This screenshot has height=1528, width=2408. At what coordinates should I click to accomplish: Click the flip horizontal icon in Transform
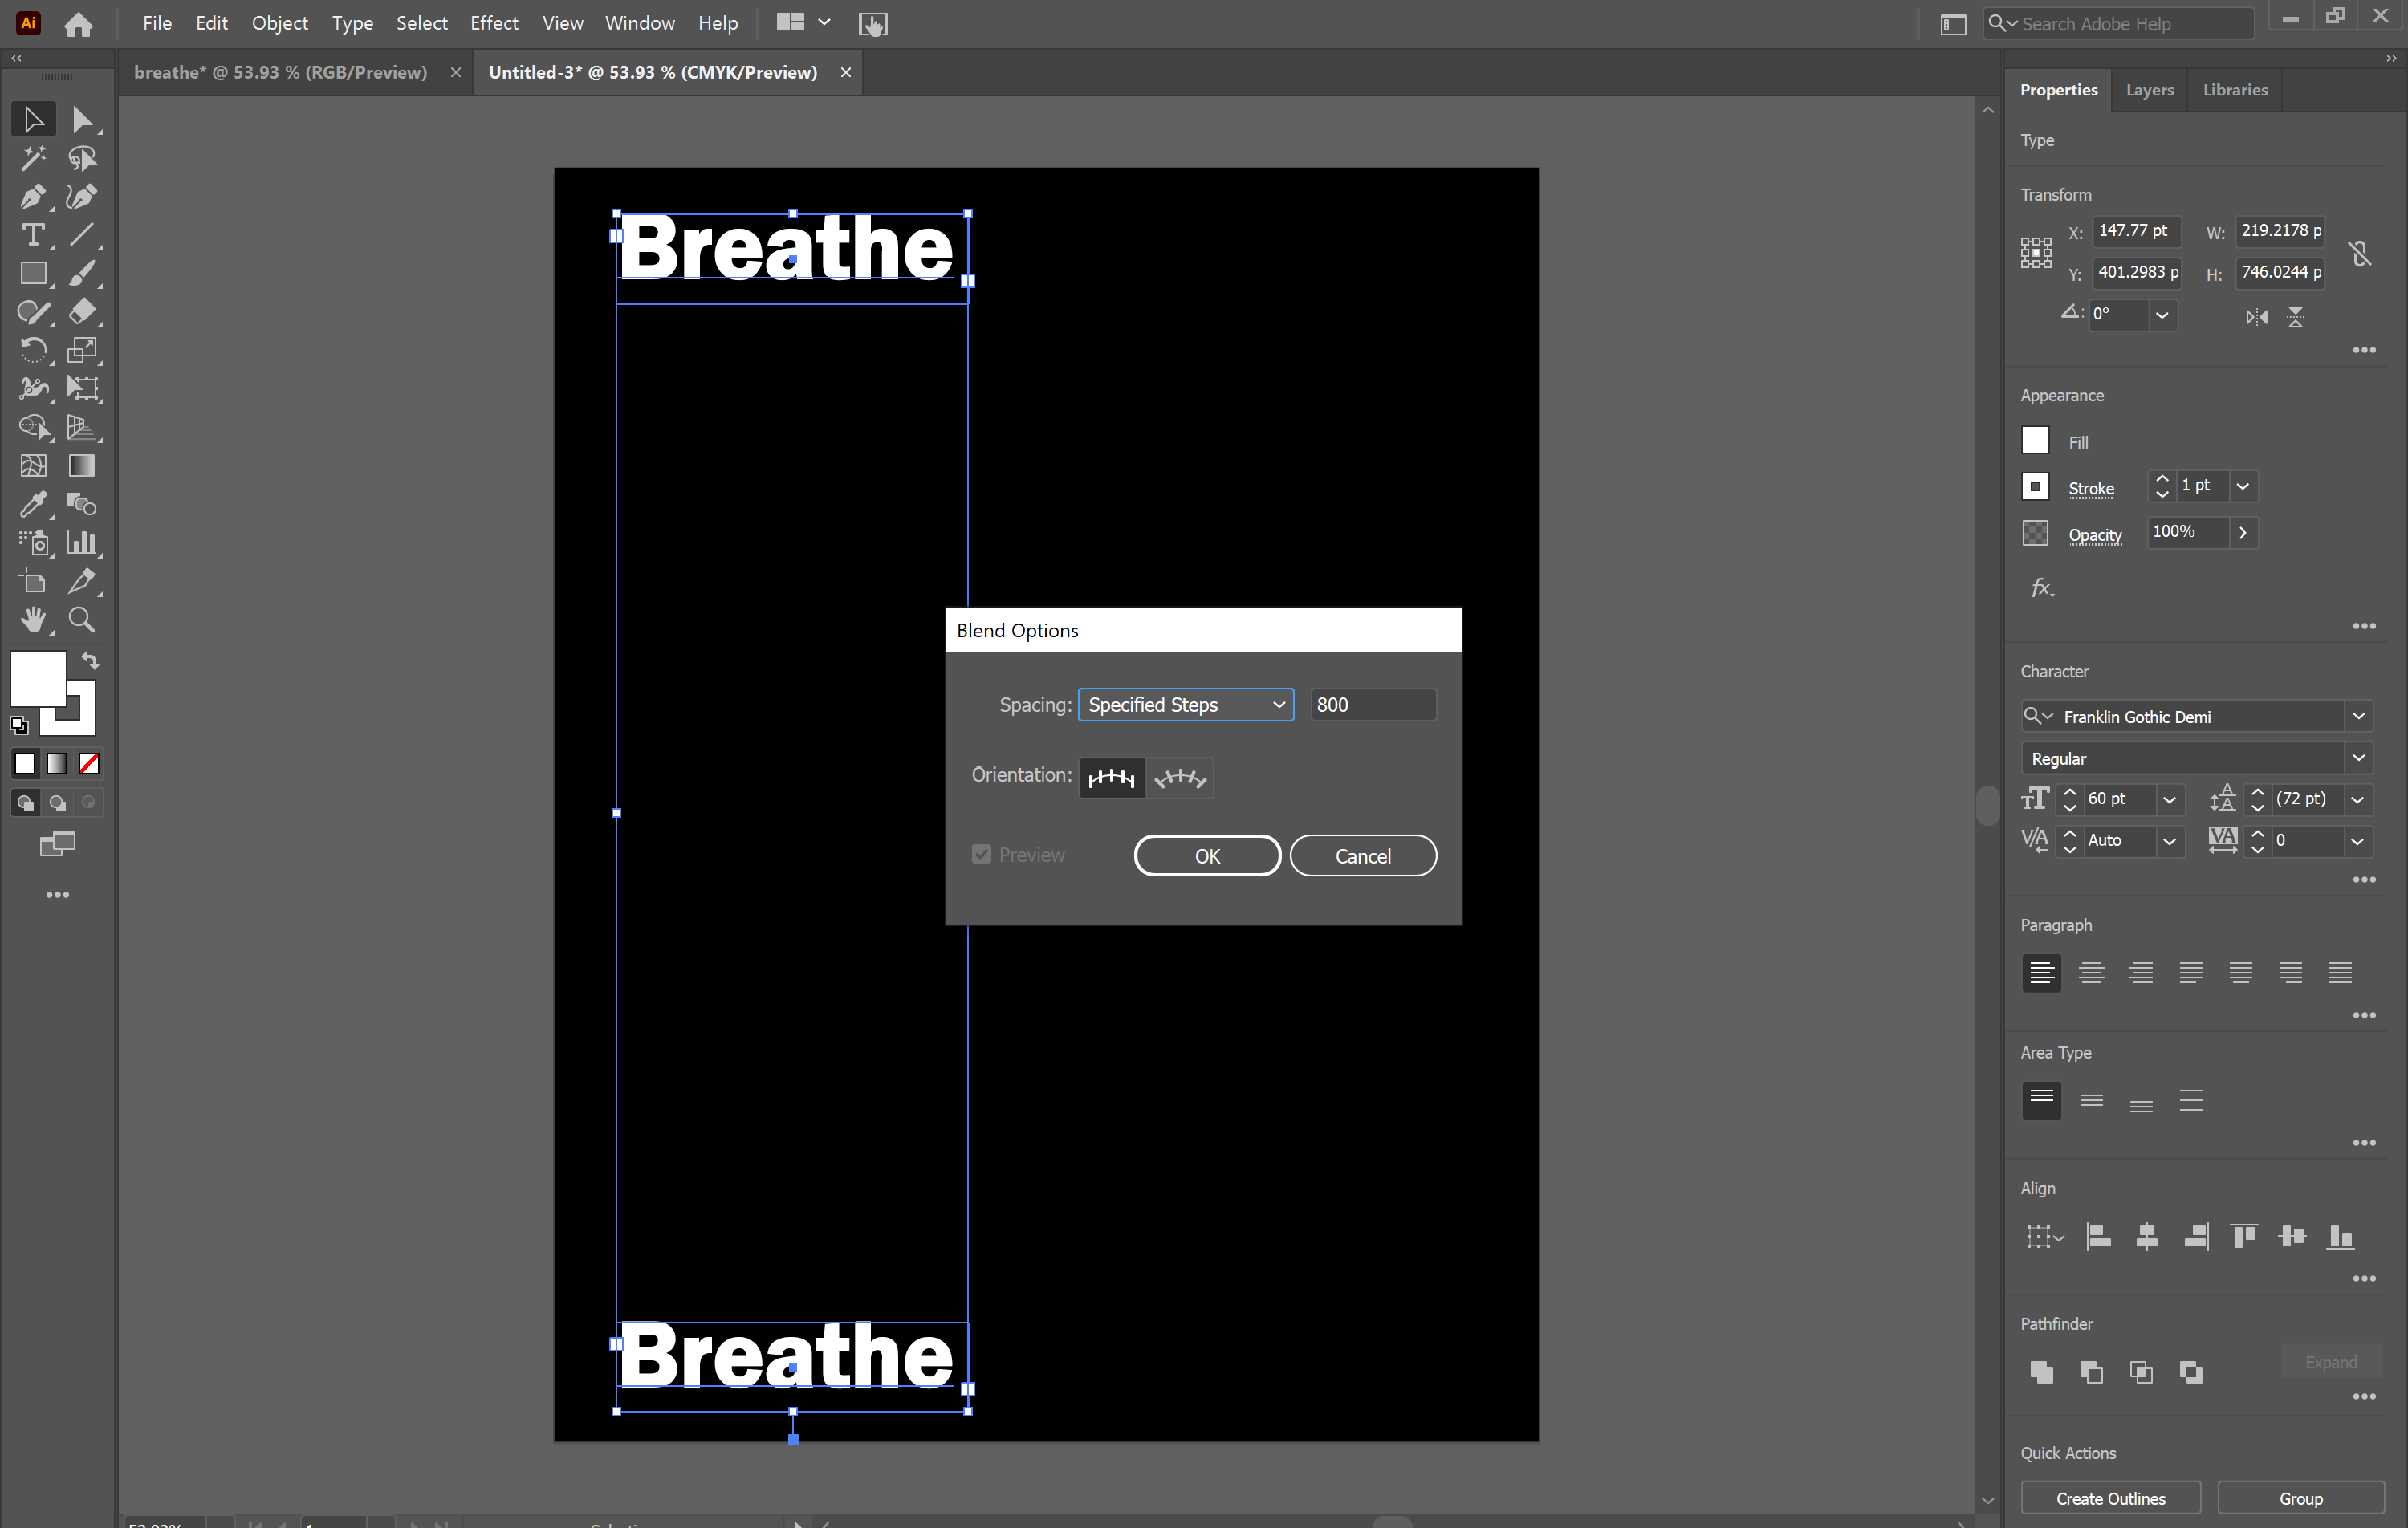click(x=2256, y=317)
